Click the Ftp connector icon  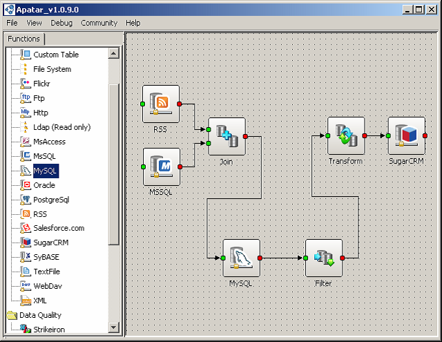click(26, 98)
